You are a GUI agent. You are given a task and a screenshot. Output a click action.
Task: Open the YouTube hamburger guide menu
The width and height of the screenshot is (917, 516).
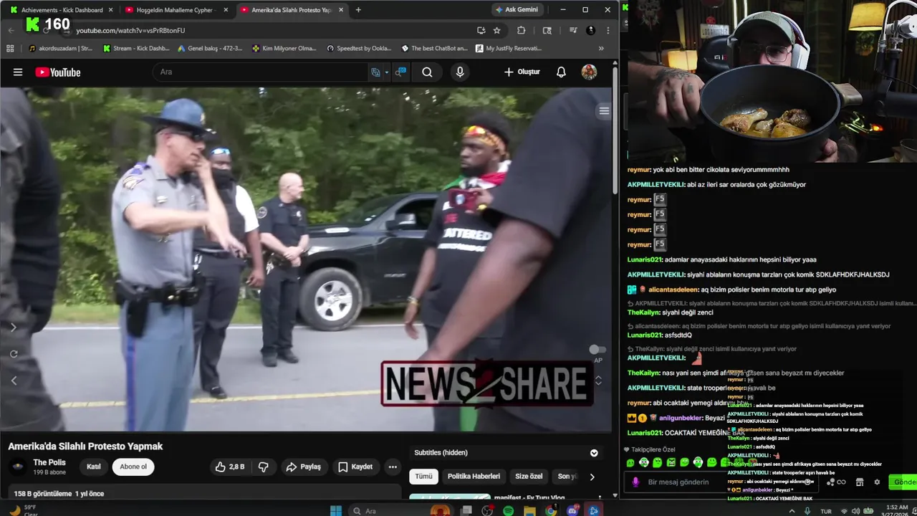(18, 72)
